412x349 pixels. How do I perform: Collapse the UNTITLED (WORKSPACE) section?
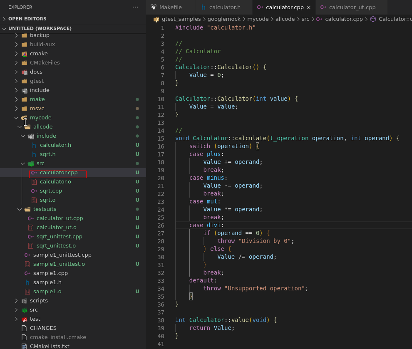point(4,28)
